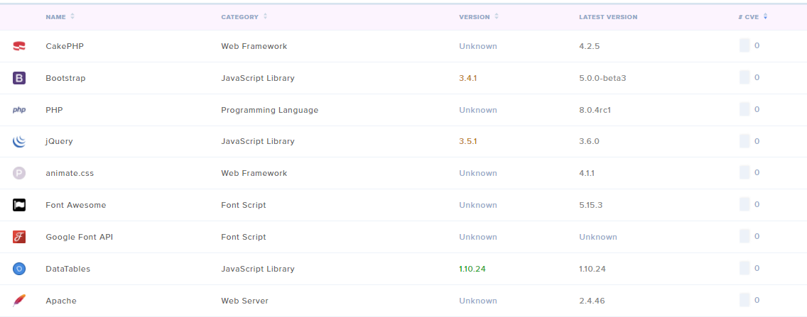The image size is (807, 317).
Task: Click the DataTables version 1.10.24 text
Action: (x=472, y=269)
